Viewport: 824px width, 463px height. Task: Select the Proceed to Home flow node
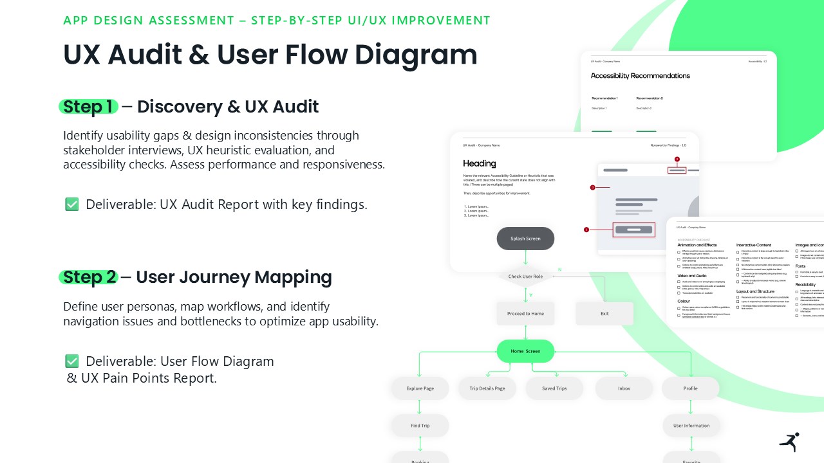tap(525, 314)
